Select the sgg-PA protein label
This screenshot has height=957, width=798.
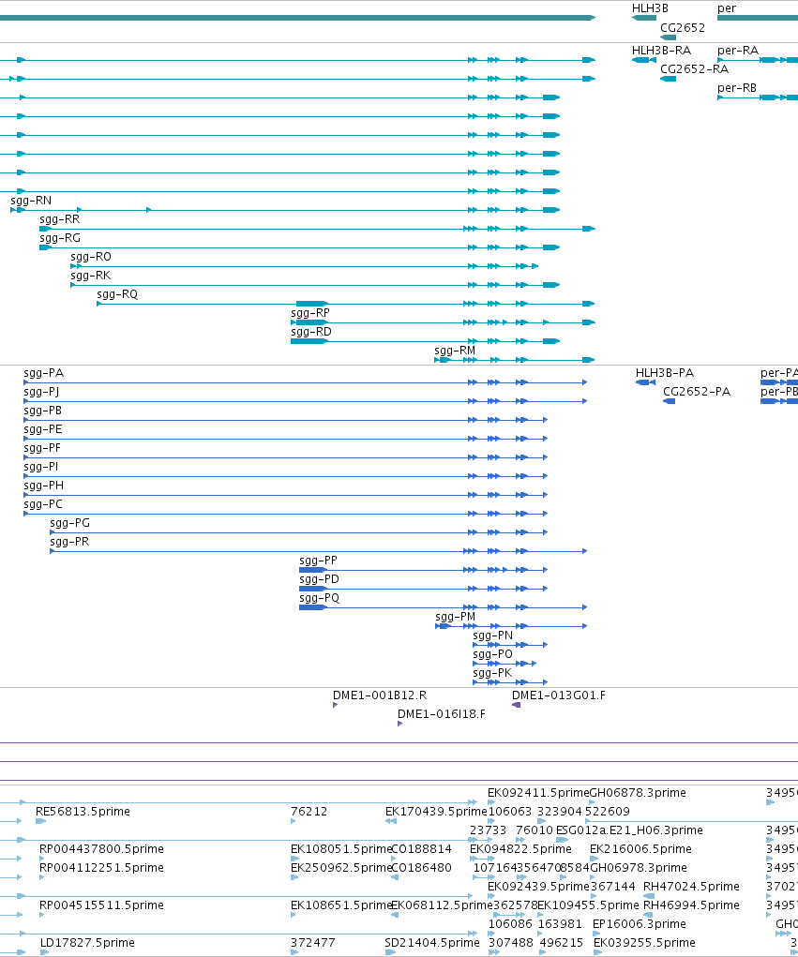point(43,374)
